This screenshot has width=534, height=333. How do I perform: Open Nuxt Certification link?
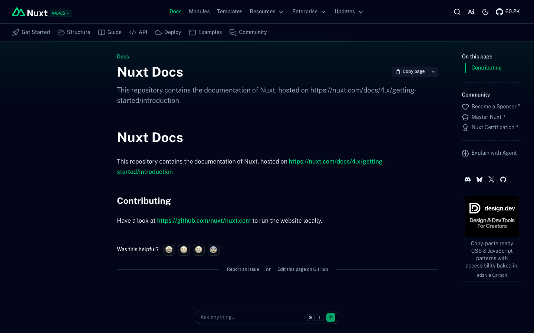[490, 127]
